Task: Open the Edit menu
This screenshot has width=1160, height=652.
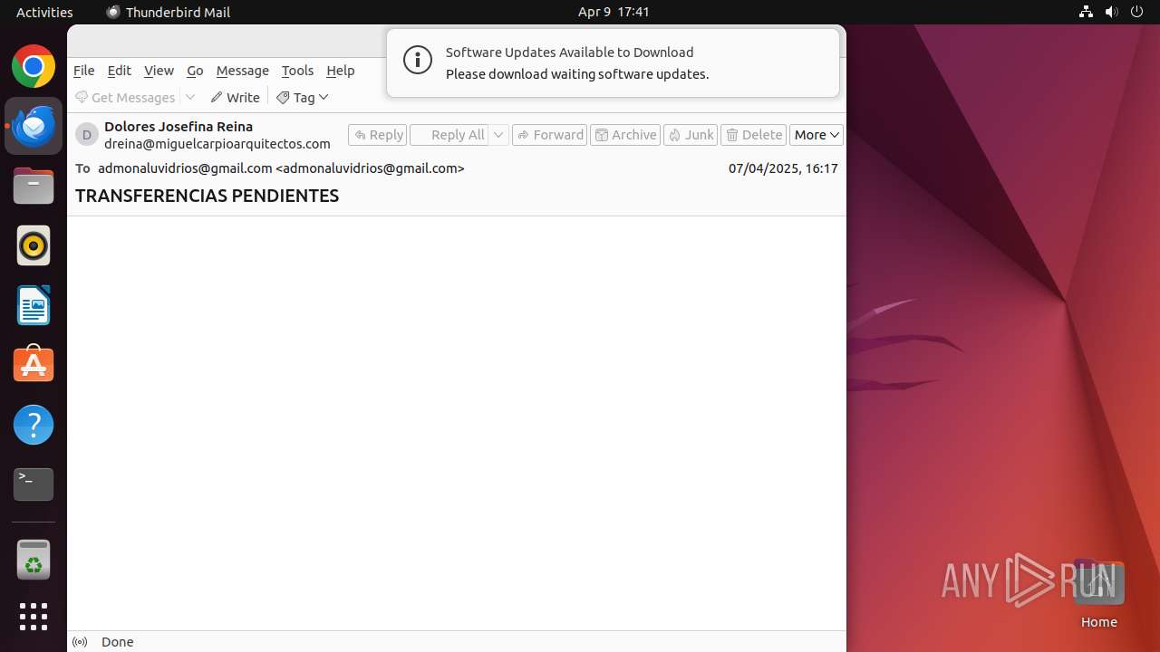Action: pos(119,71)
